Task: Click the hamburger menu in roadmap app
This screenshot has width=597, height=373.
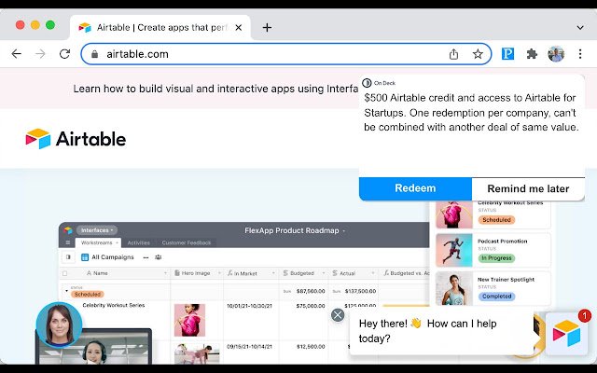Action: point(68,242)
